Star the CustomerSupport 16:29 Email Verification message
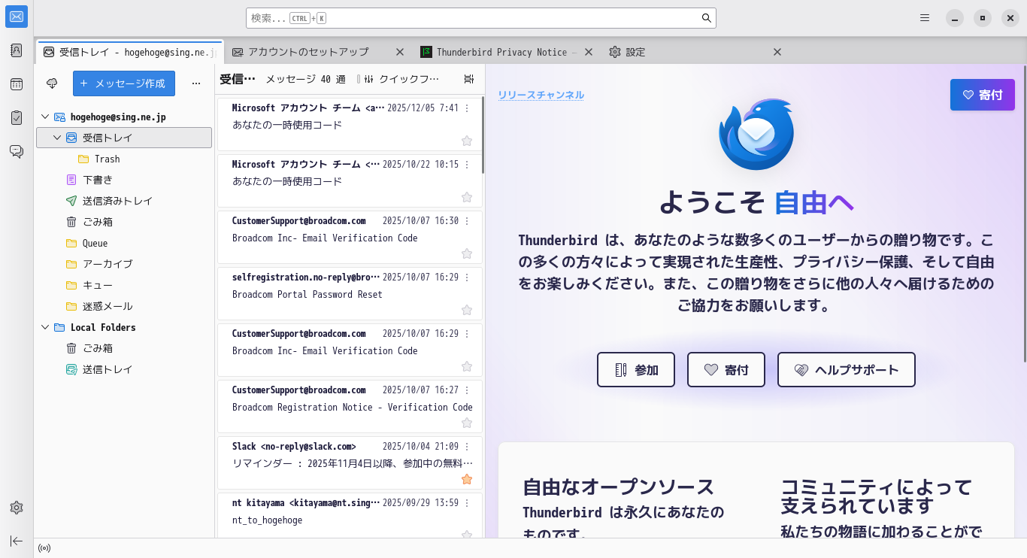Screen dimensions: 1027x558 467,366
